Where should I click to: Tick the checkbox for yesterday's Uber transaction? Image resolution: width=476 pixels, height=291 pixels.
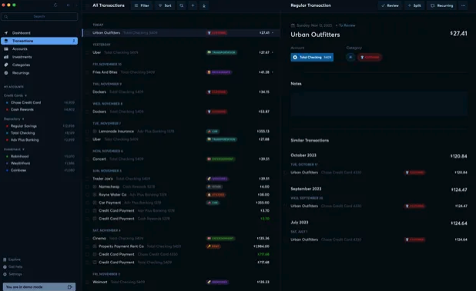88,52
